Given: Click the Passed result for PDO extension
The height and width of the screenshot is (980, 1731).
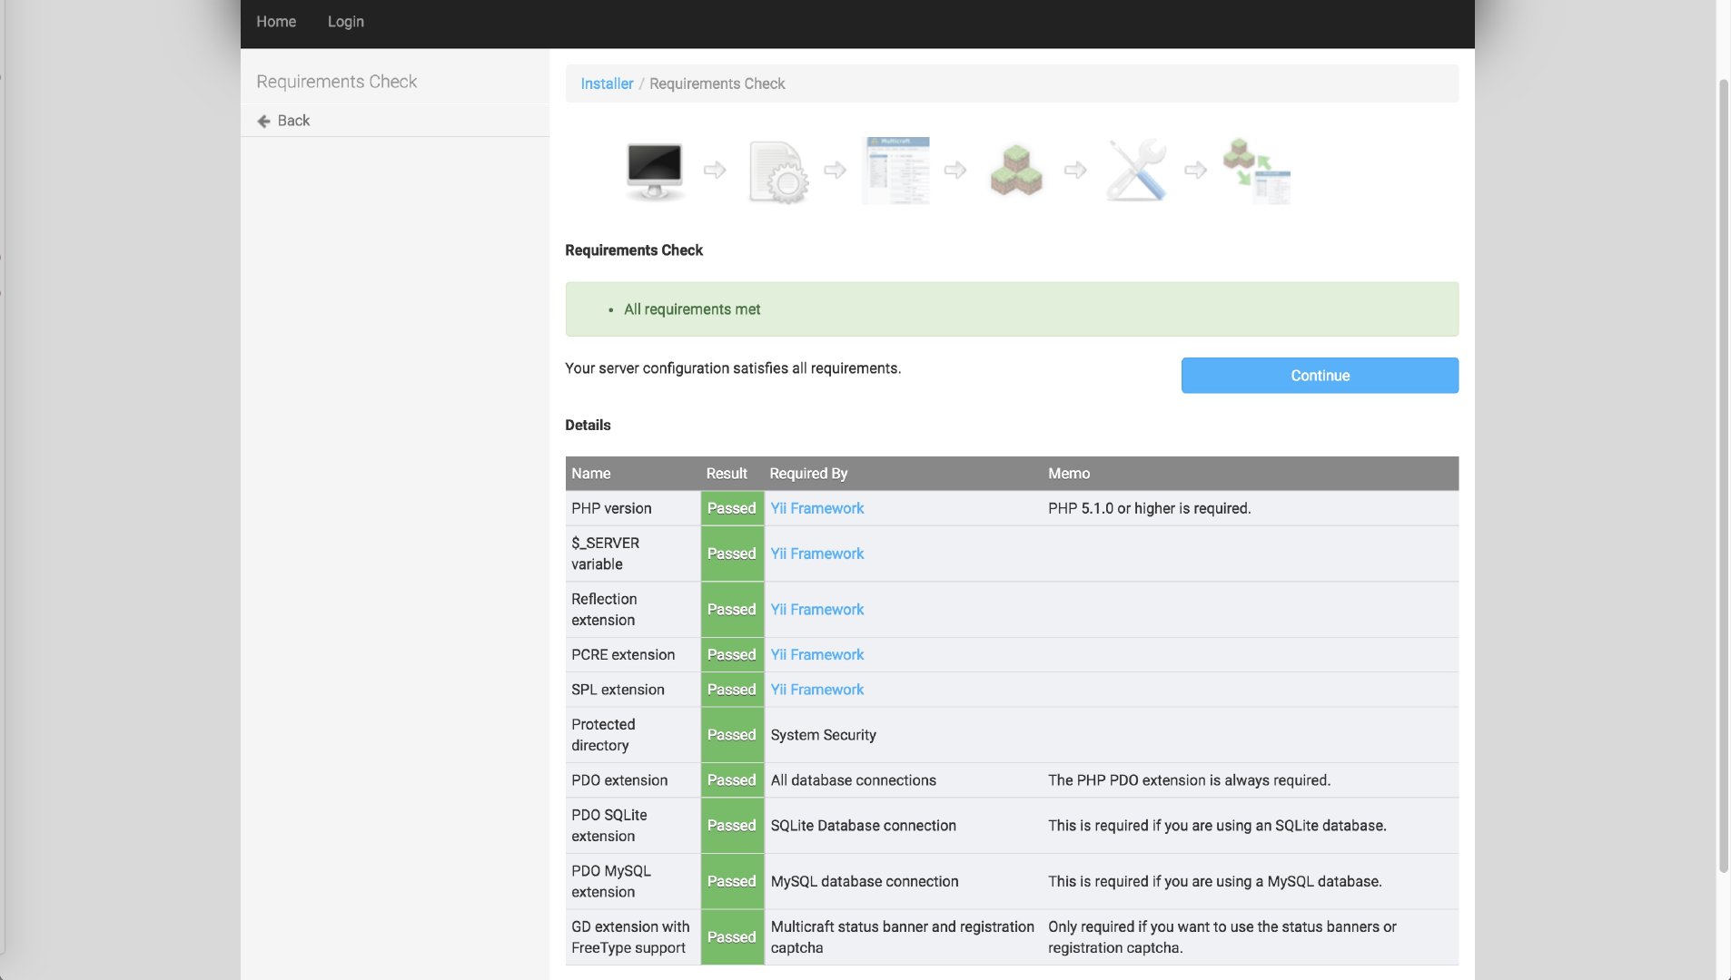Looking at the screenshot, I should click(x=731, y=780).
